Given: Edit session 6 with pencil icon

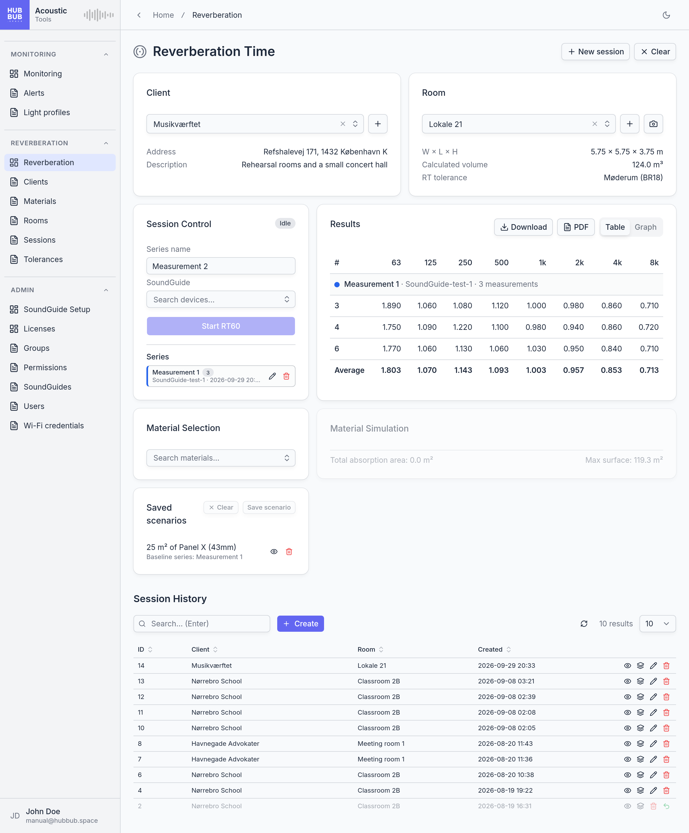Looking at the screenshot, I should point(653,775).
